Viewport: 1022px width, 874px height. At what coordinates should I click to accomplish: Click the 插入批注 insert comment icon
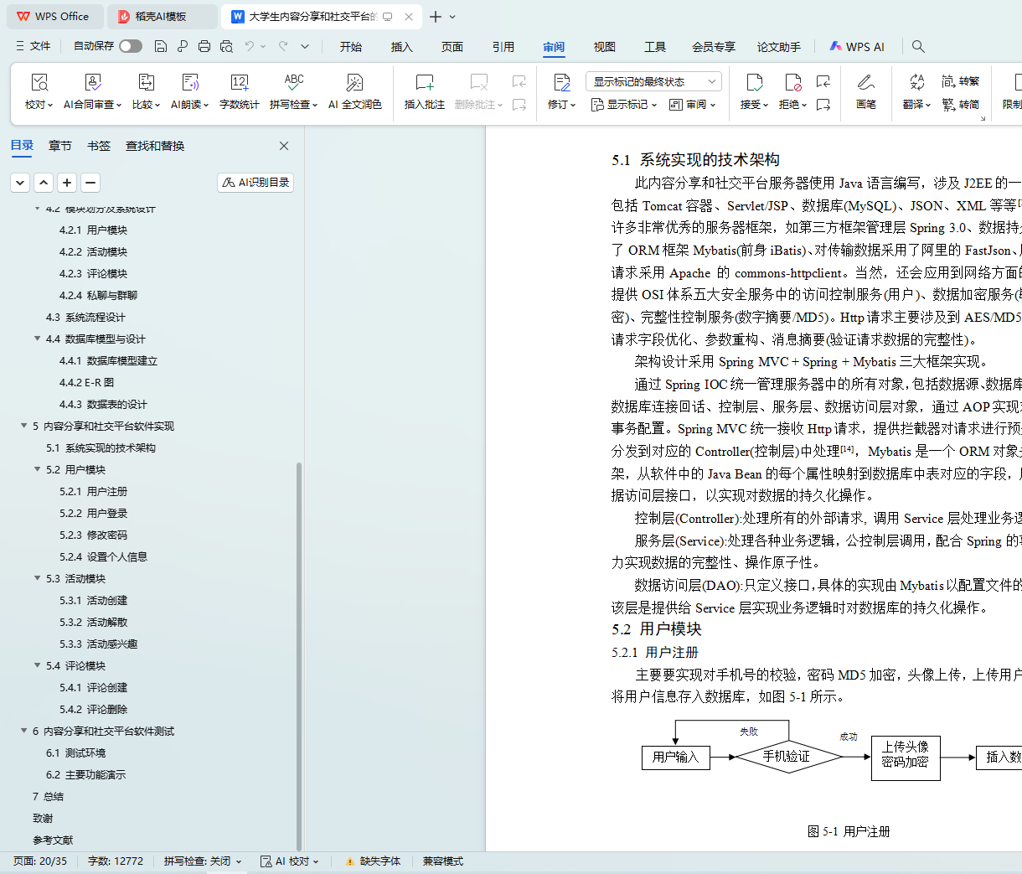(x=424, y=83)
